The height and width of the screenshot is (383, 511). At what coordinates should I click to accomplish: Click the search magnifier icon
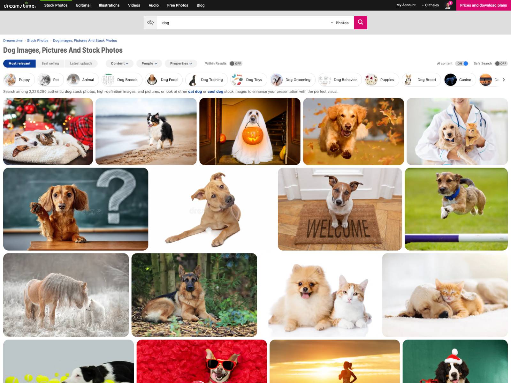pyautogui.click(x=360, y=22)
